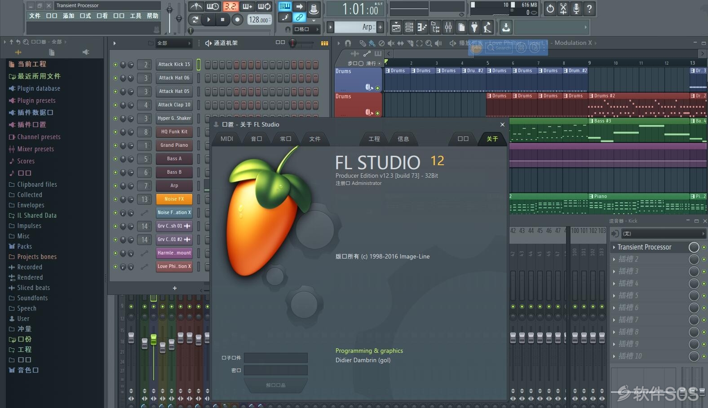Switch to the 工程 settings tab
The image size is (708, 408).
tap(374, 139)
